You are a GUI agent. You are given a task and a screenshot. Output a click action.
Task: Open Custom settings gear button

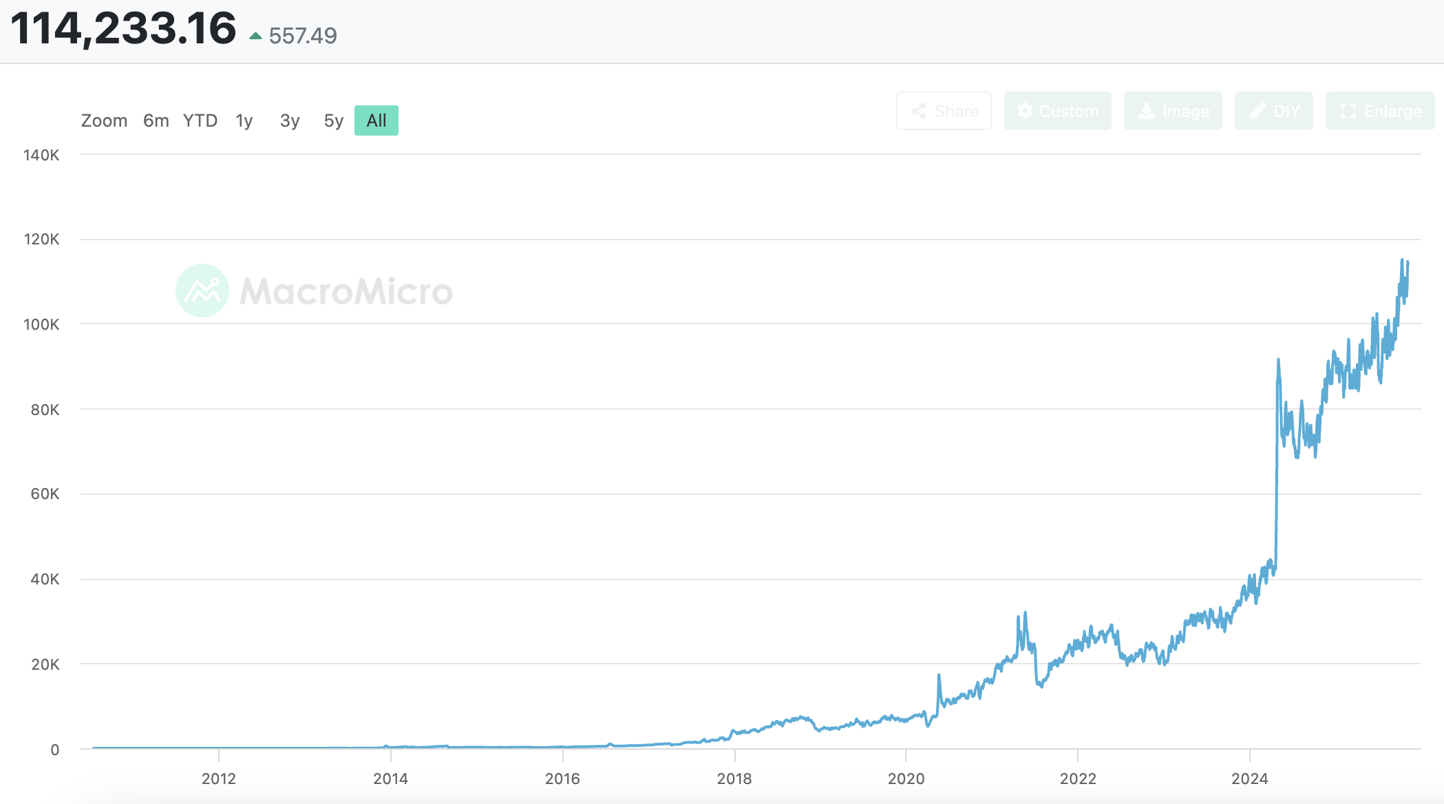click(1057, 111)
